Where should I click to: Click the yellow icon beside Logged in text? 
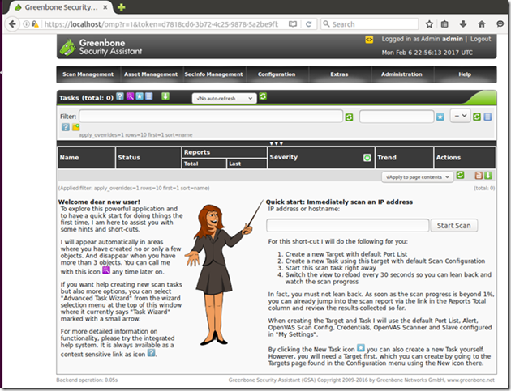(369, 40)
